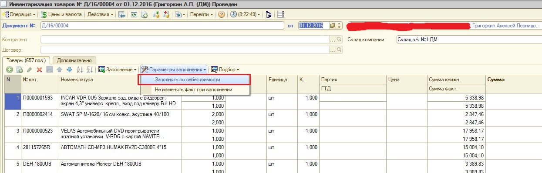This screenshot has height=173, width=542.
Task: Click the help question mark icon
Action: (x=222, y=14)
